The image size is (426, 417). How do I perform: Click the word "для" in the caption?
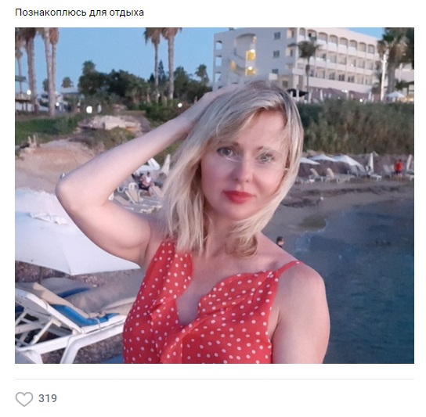pyautogui.click(x=98, y=13)
